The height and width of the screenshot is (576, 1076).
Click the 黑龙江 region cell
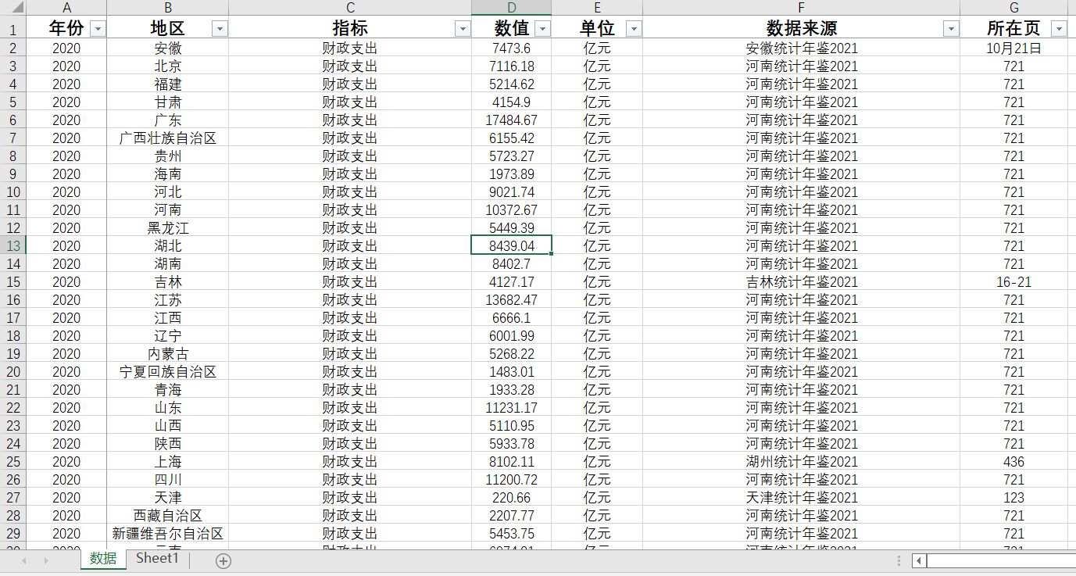[168, 227]
